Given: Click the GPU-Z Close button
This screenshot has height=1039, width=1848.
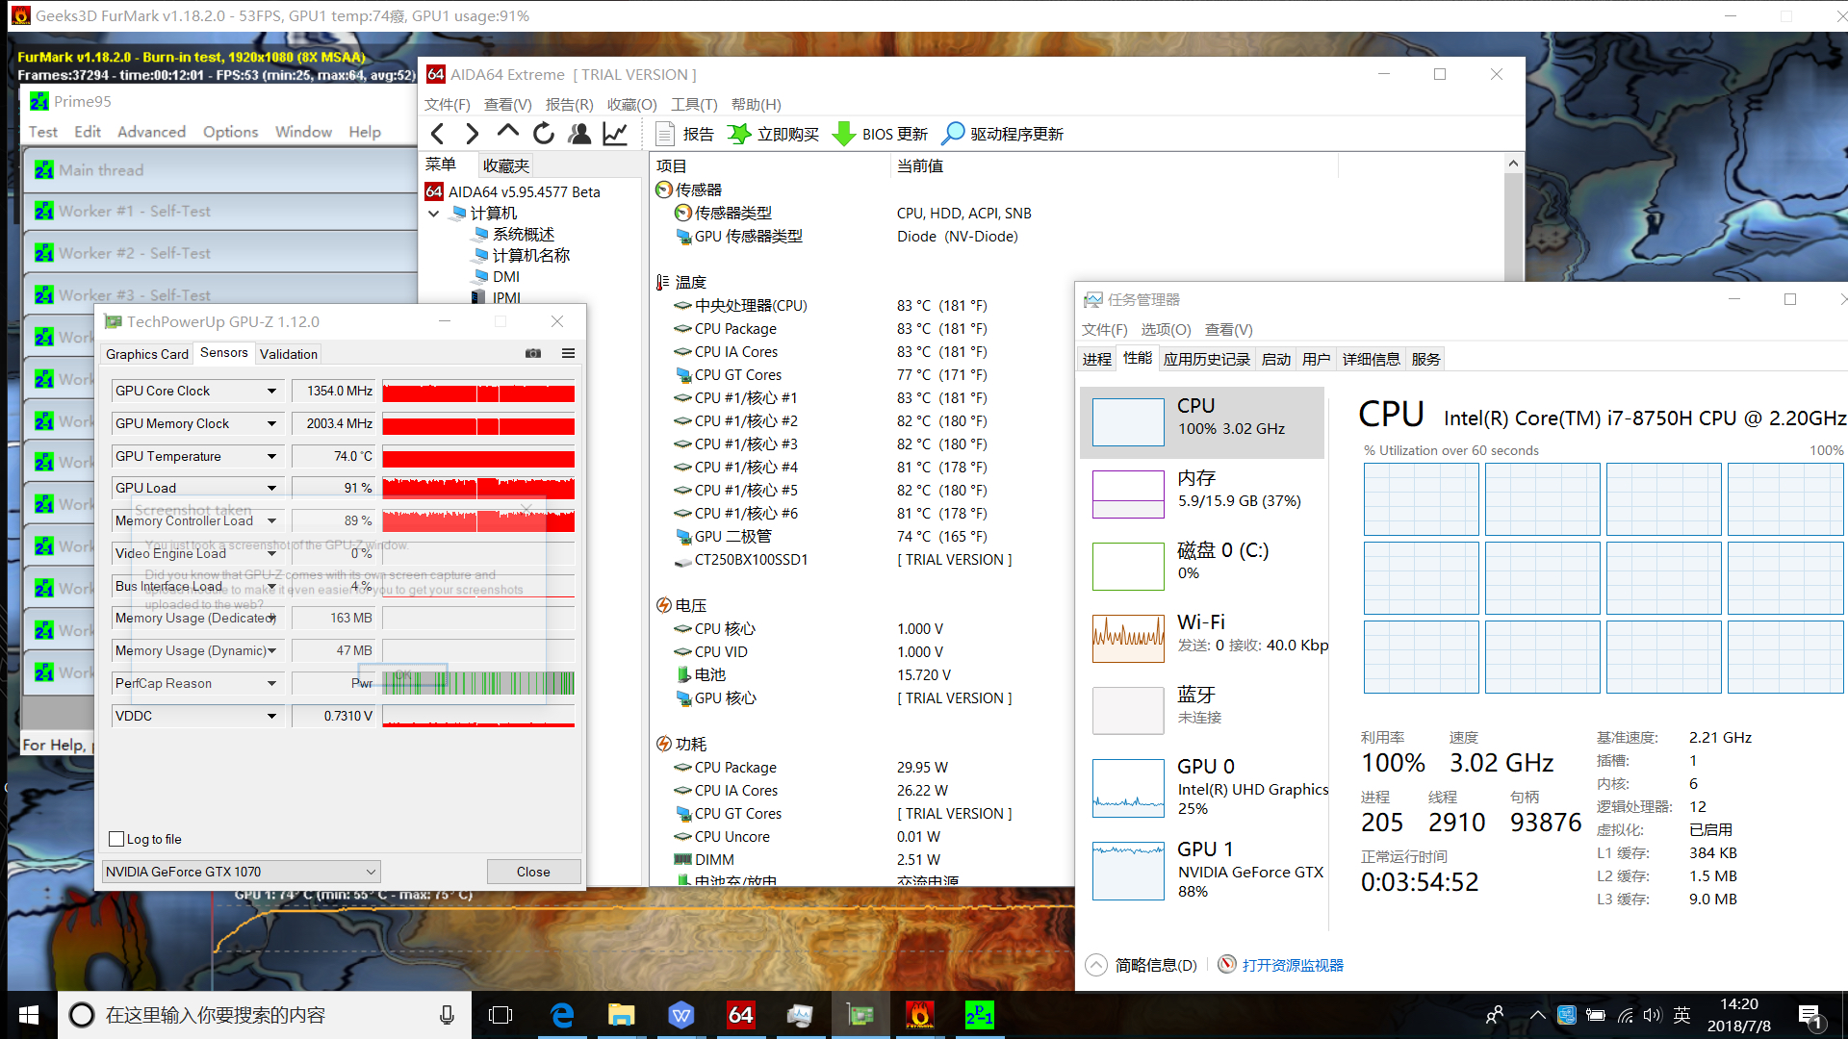Looking at the screenshot, I should pyautogui.click(x=533, y=872).
